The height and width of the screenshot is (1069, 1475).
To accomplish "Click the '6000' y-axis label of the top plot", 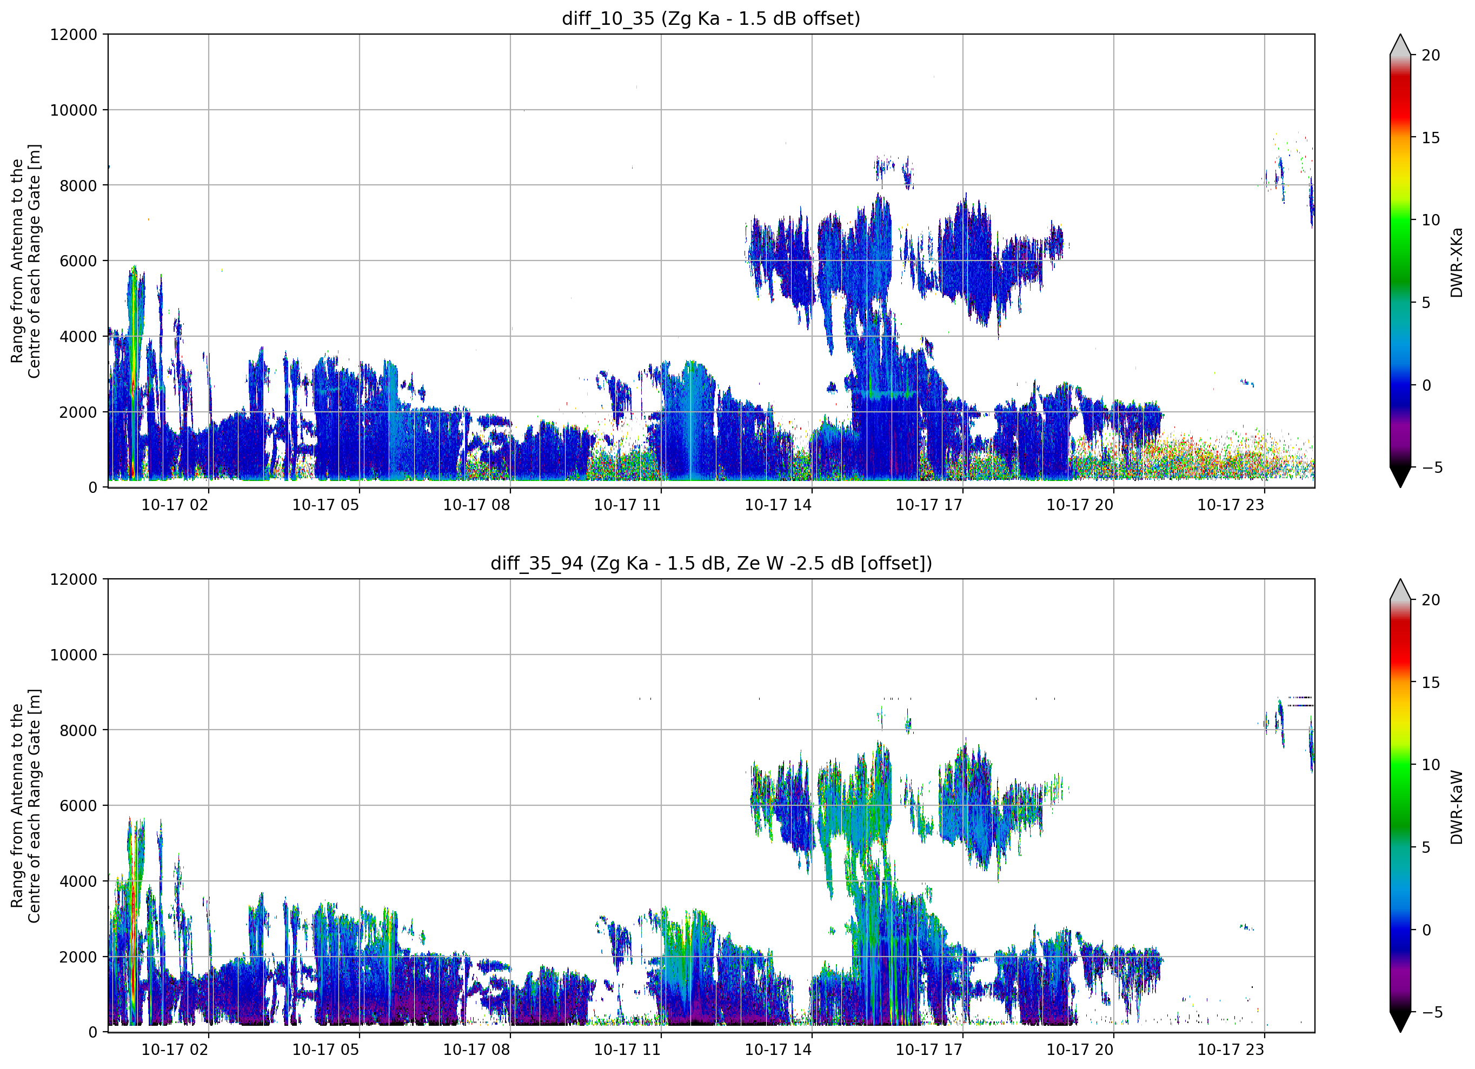I will click(x=78, y=260).
